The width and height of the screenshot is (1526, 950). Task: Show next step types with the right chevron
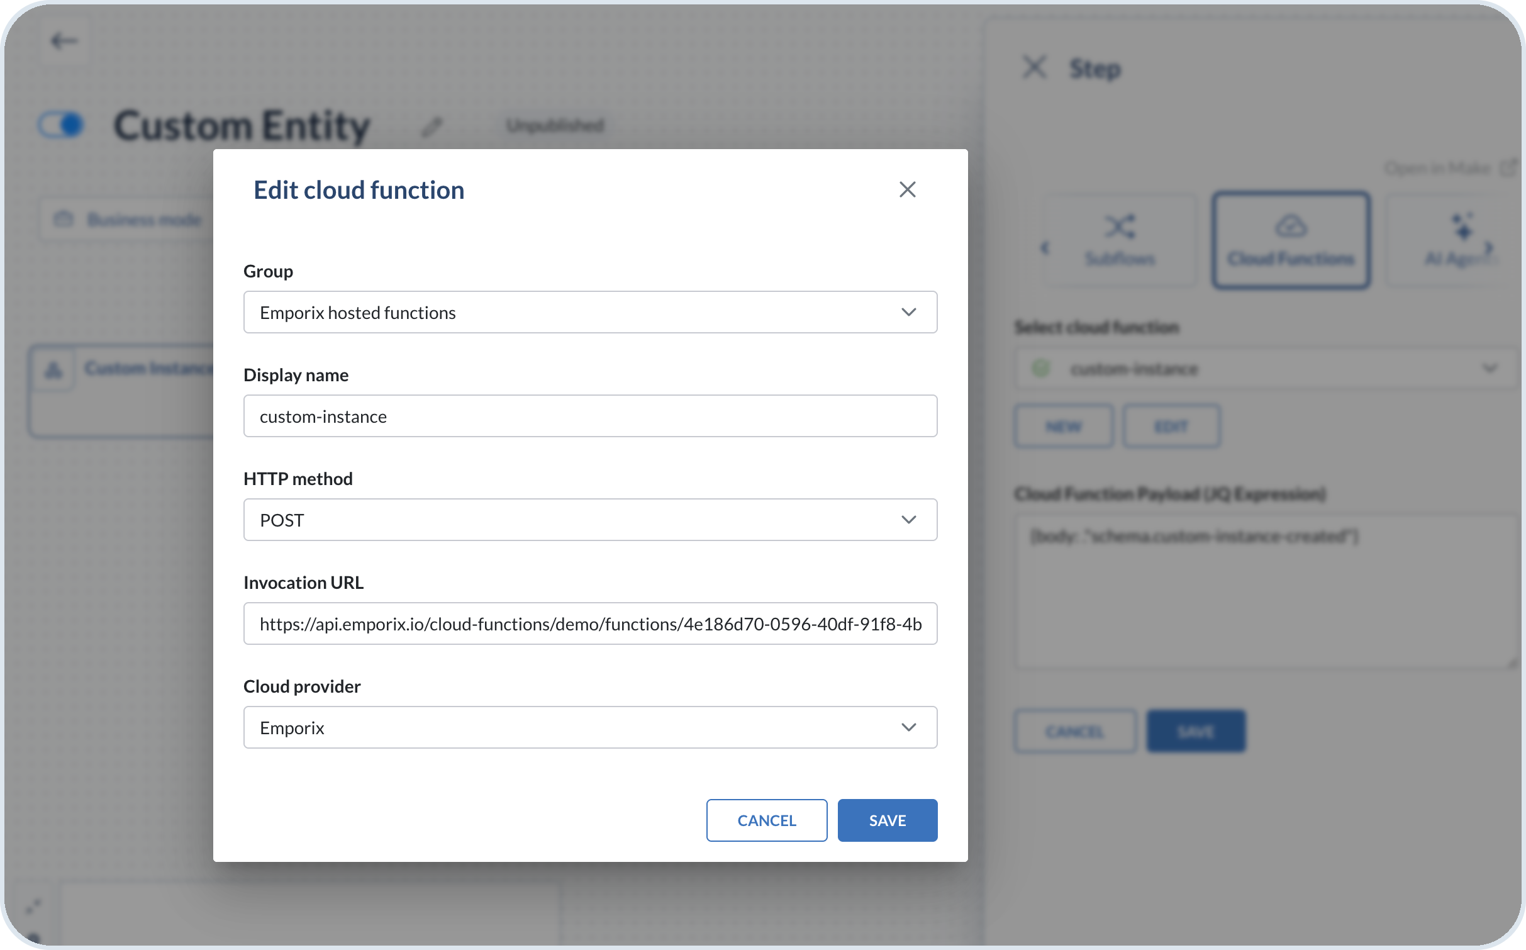click(x=1488, y=248)
